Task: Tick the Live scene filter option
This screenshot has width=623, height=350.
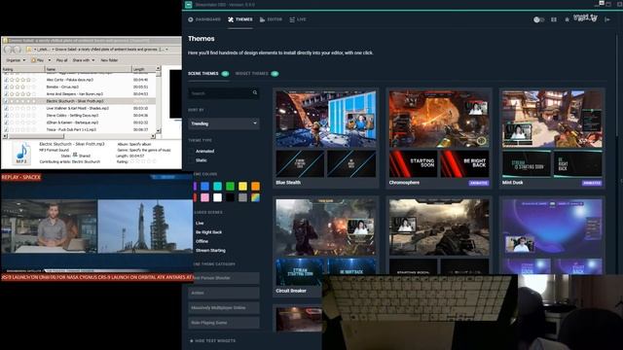Action: 200,223
